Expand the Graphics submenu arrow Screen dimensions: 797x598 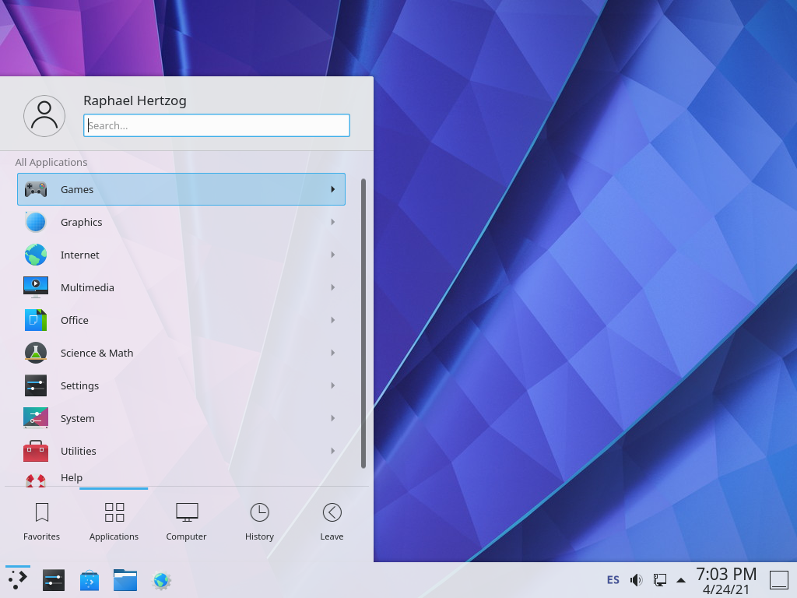click(x=333, y=221)
